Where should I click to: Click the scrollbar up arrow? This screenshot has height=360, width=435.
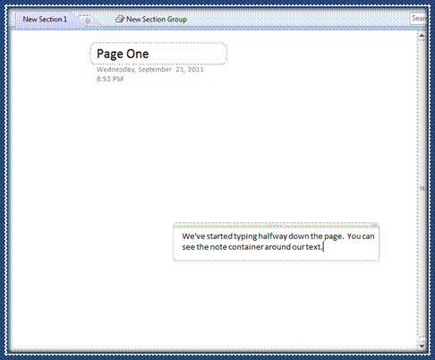pyautogui.click(x=422, y=36)
